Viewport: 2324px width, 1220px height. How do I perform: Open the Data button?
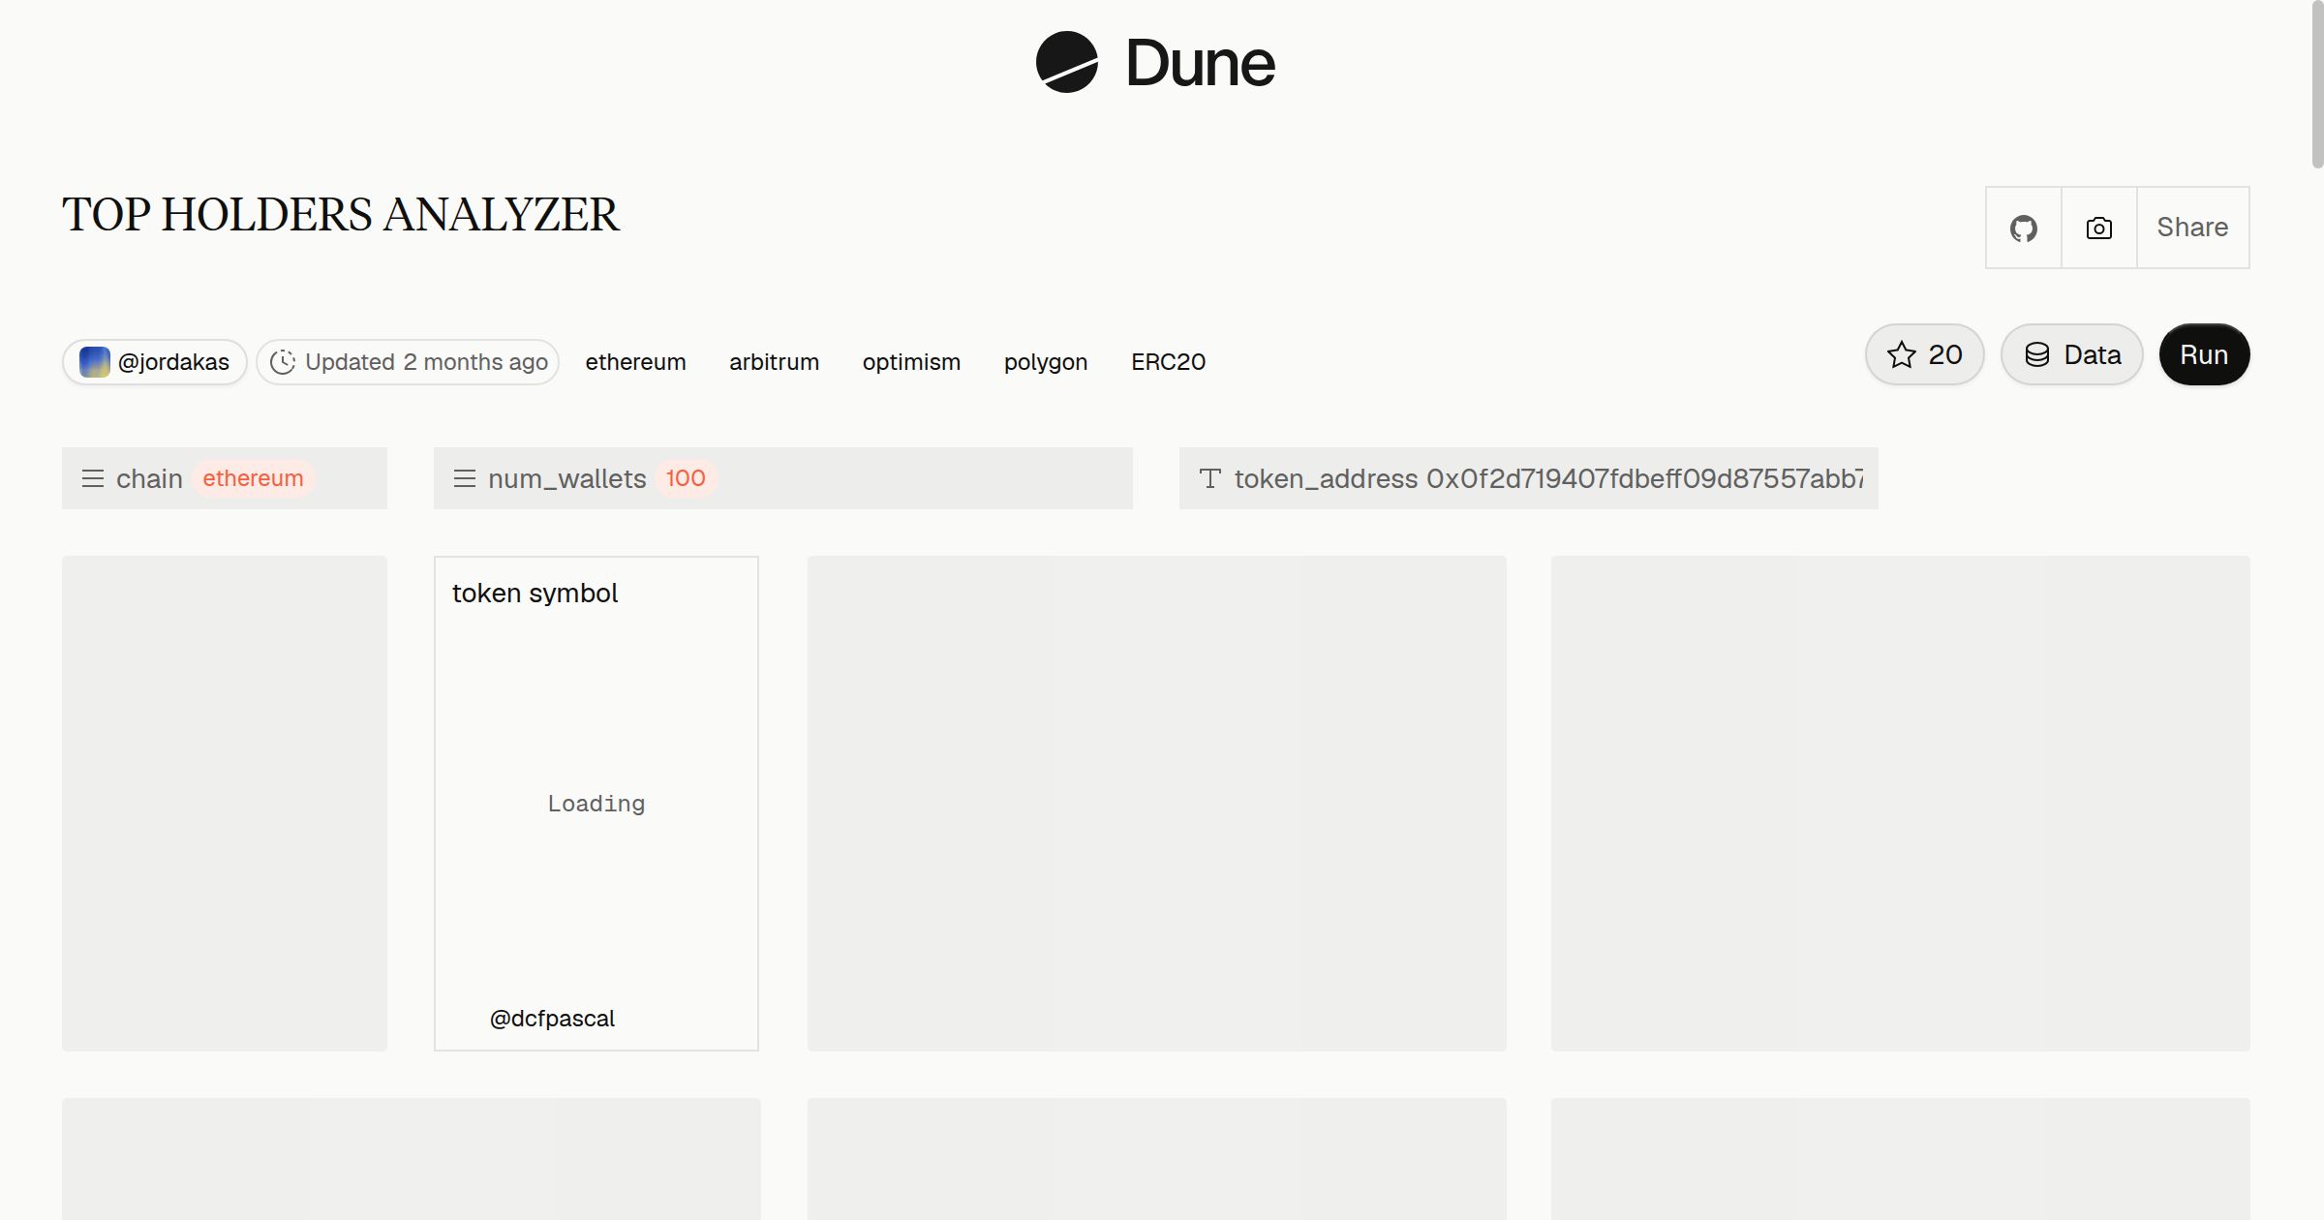(x=2071, y=354)
